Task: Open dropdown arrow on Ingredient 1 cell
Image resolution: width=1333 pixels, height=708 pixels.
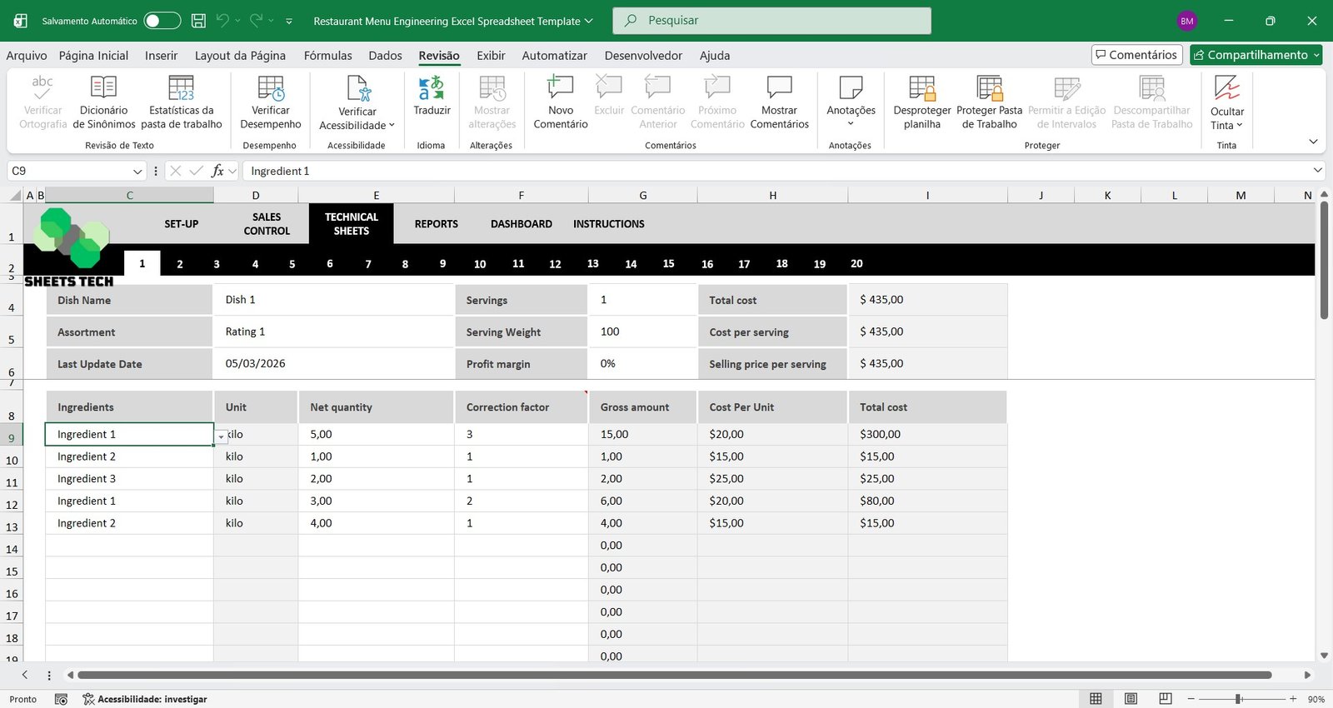Action: coord(221,436)
